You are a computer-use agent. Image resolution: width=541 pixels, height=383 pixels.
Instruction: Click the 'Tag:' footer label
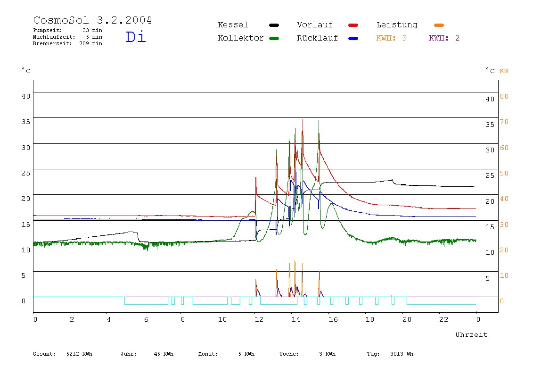(x=373, y=354)
